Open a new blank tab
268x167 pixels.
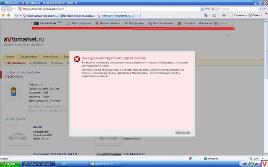coord(137,16)
